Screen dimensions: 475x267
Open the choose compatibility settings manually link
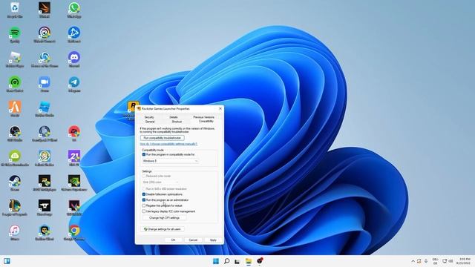(168, 144)
